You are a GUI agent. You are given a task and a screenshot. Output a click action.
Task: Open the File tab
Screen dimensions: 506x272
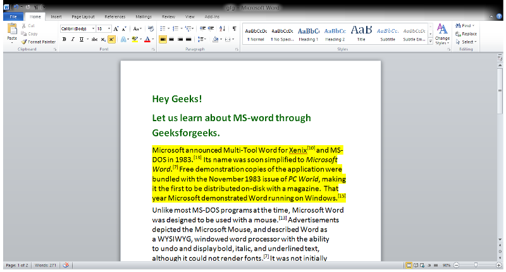(x=13, y=17)
